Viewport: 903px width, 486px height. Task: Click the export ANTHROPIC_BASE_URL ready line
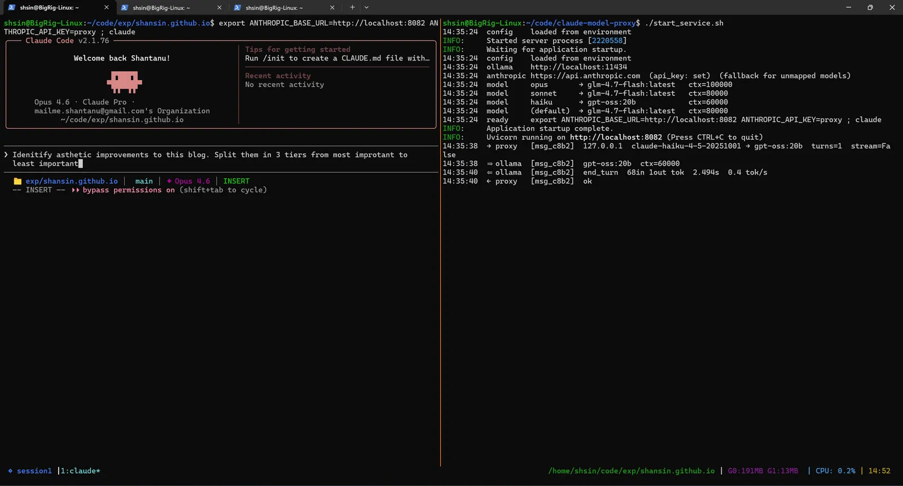662,120
